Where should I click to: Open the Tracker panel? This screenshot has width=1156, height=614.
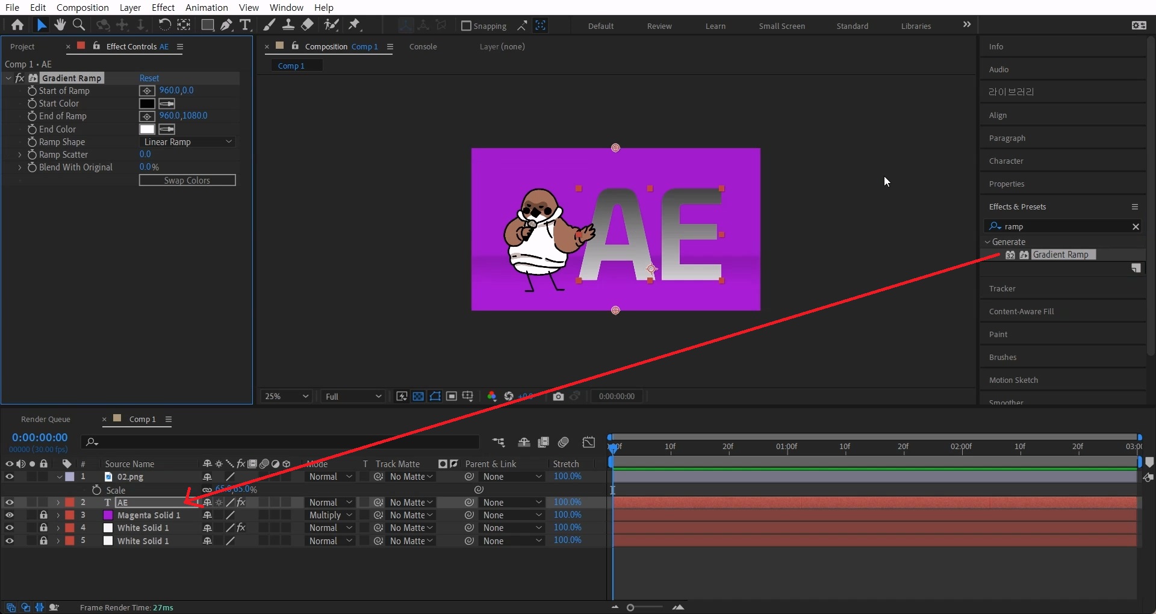(1002, 288)
